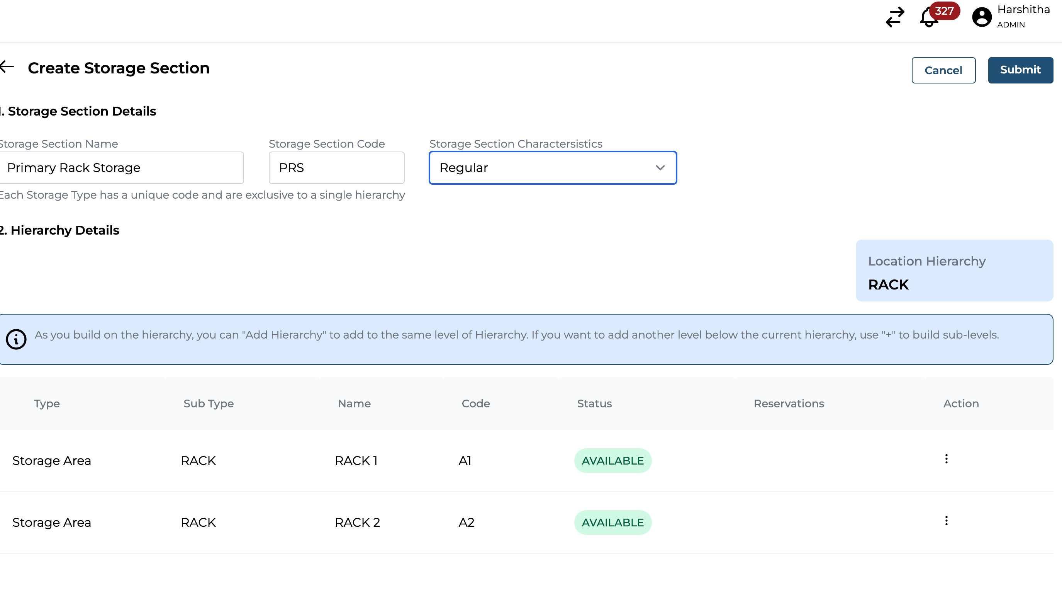The image size is (1062, 589).
Task: Open the user profile avatar icon
Action: [981, 17]
